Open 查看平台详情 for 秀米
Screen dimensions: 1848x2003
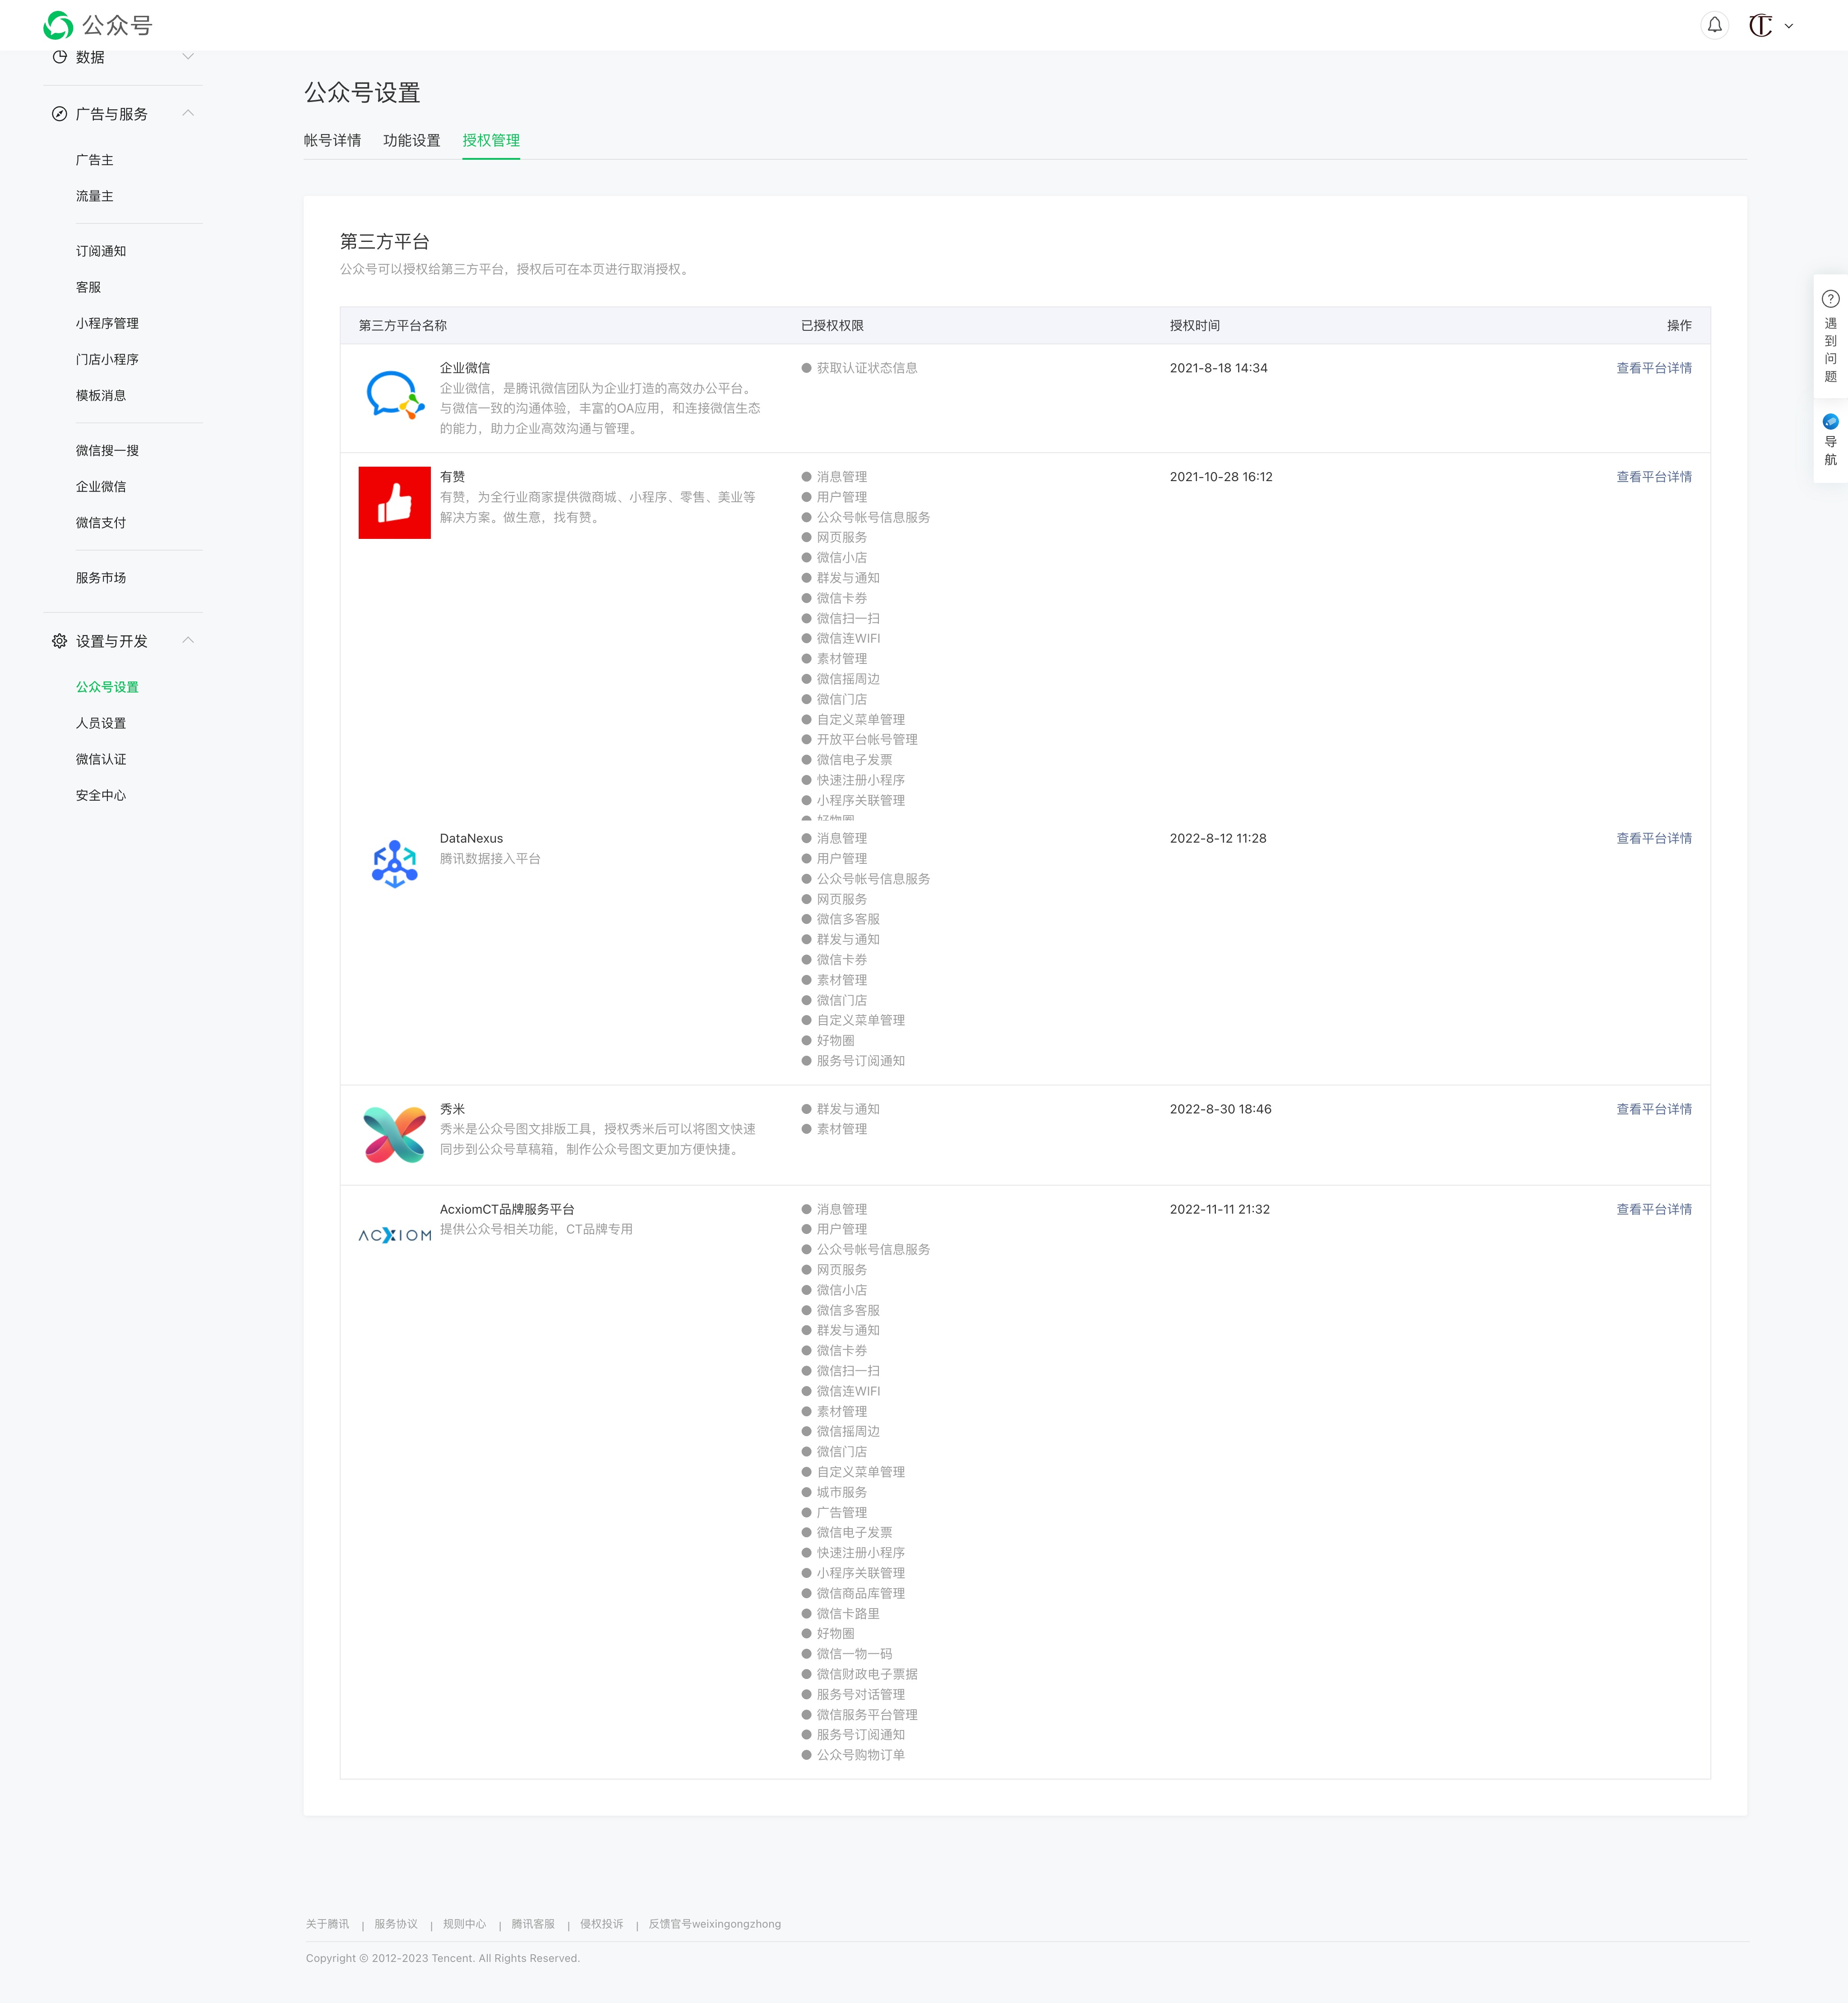point(1653,1108)
